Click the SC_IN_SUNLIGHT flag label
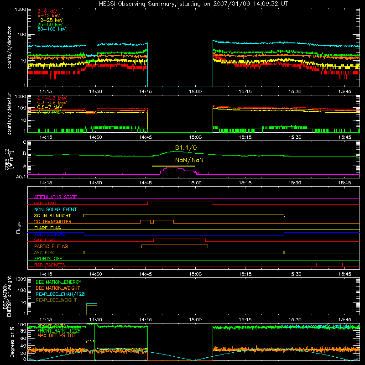365x365 pixels. coord(52,215)
